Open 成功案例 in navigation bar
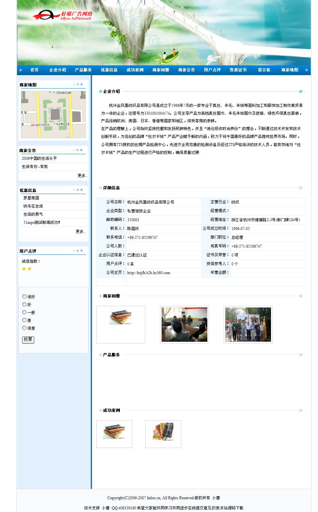Screen dimensions: 318x512 [135, 70]
